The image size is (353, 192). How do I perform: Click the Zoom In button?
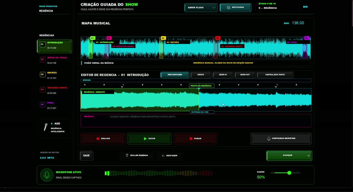click(x=223, y=75)
